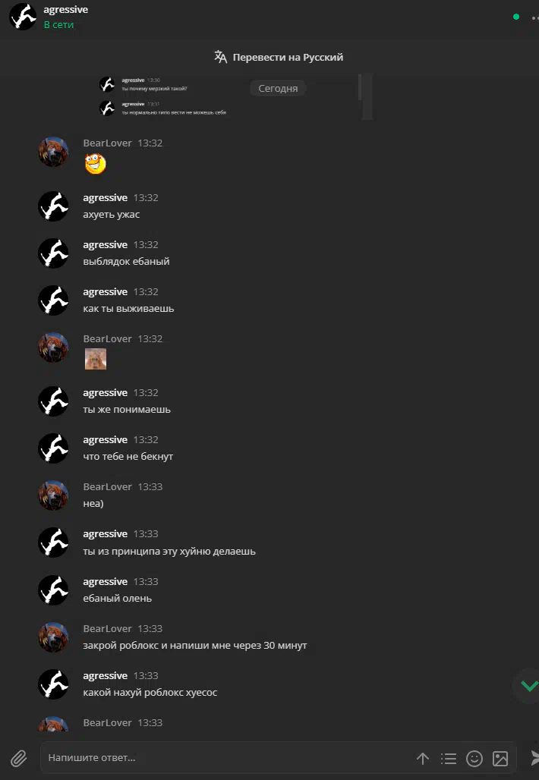This screenshot has height=780, width=539.
Task: Click the smiley sticker from BearLover
Action: pyautogui.click(x=96, y=163)
